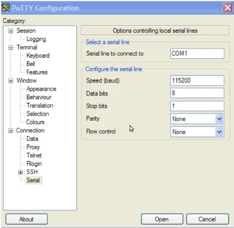Click the PuTTY icon in title bar
This screenshot has width=234, height=228.
(x=6, y=7)
